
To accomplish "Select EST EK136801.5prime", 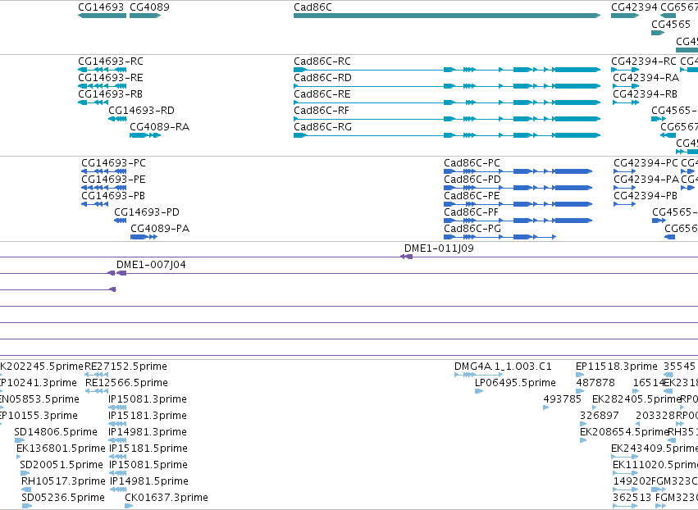I will (x=61, y=449).
